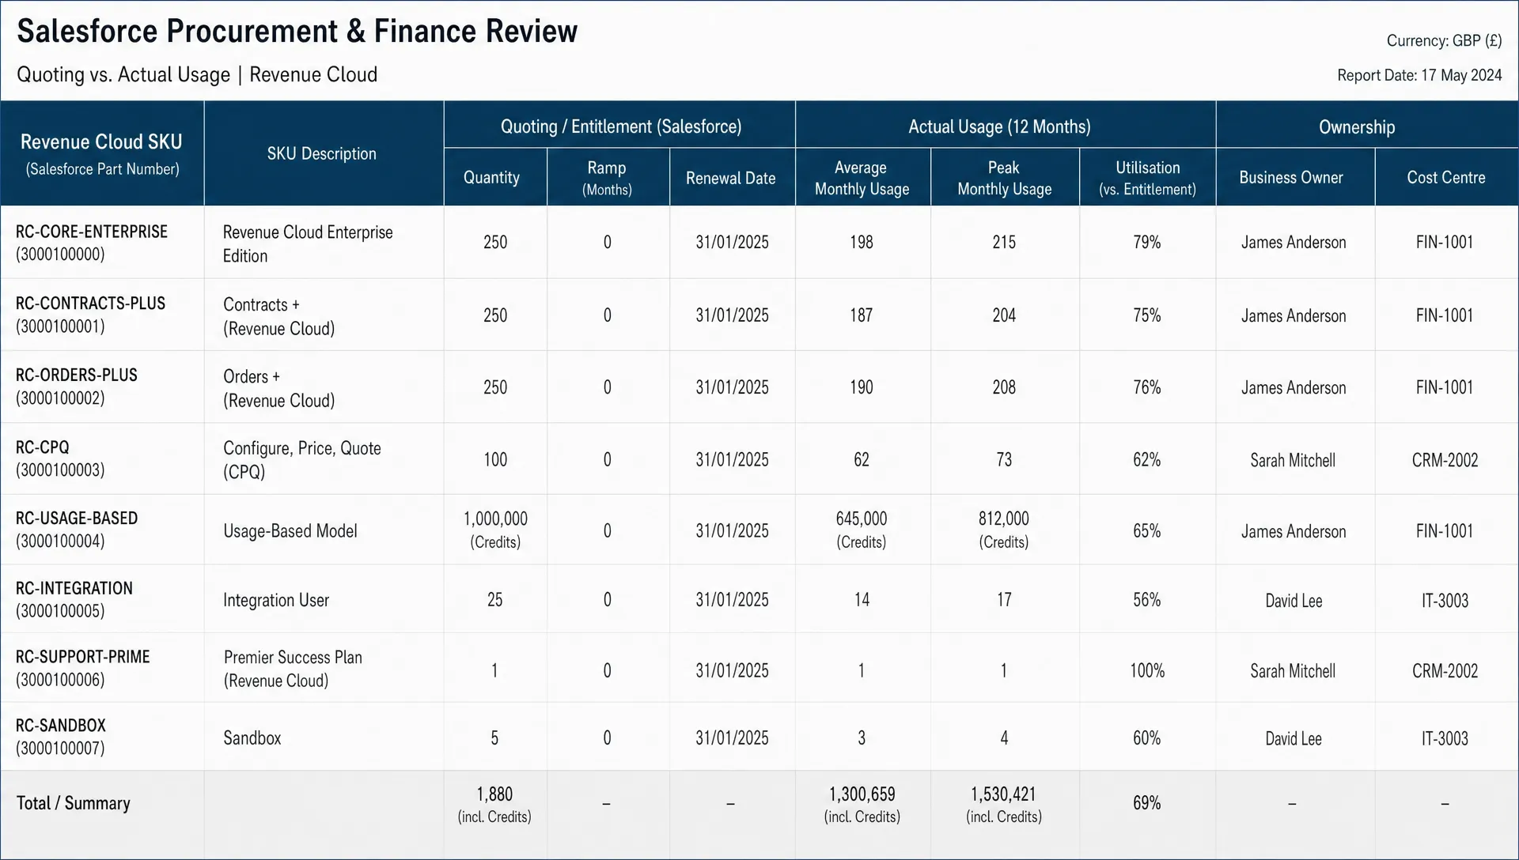The image size is (1519, 860).
Task: Click the Currency: GBP (£) label
Action: (1444, 40)
